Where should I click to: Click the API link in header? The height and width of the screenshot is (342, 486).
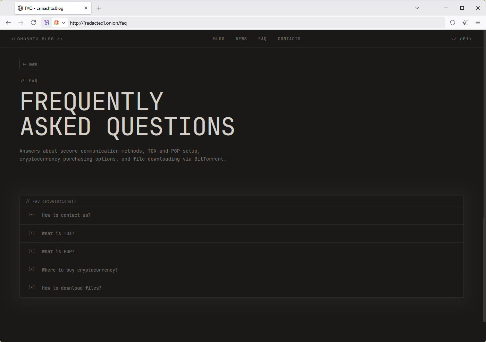point(461,39)
